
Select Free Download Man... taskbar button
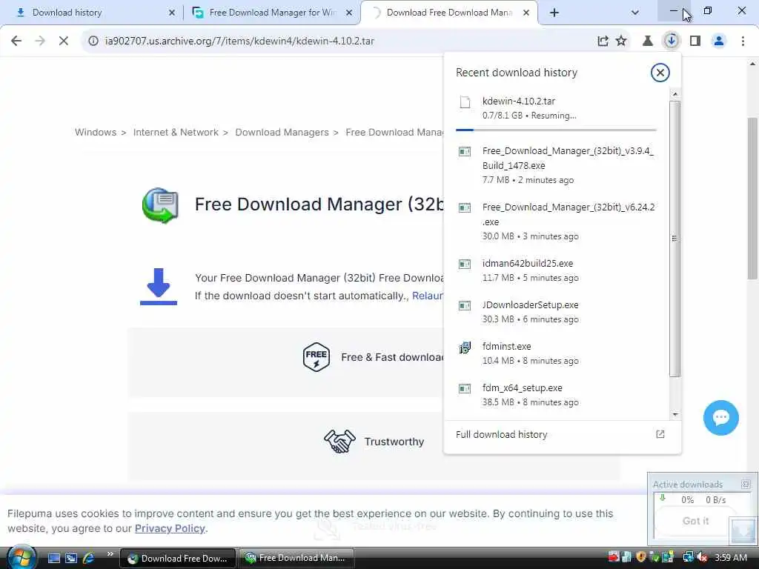(x=296, y=559)
